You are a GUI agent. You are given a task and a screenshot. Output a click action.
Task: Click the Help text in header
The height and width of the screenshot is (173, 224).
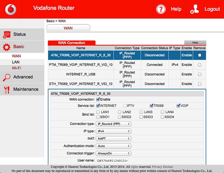[x=176, y=9]
